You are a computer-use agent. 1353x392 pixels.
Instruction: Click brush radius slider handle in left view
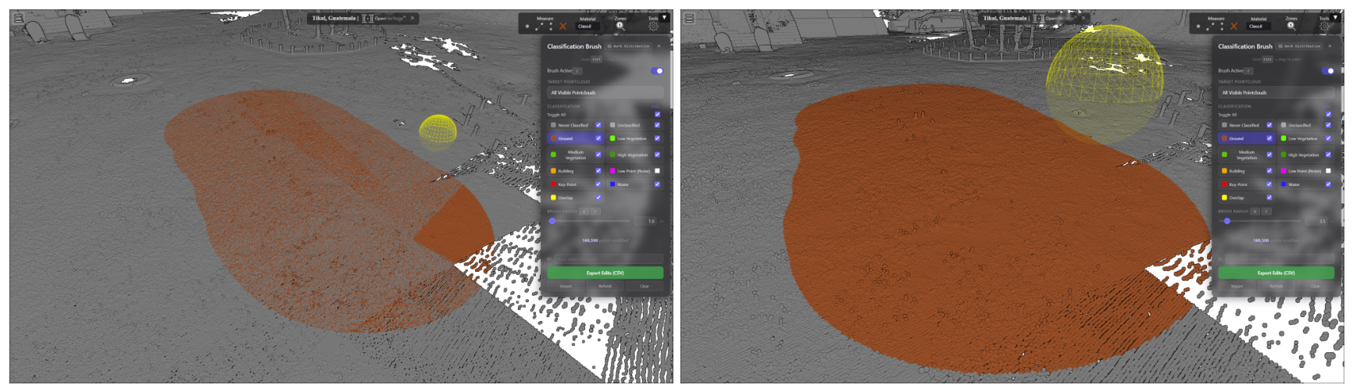click(552, 221)
